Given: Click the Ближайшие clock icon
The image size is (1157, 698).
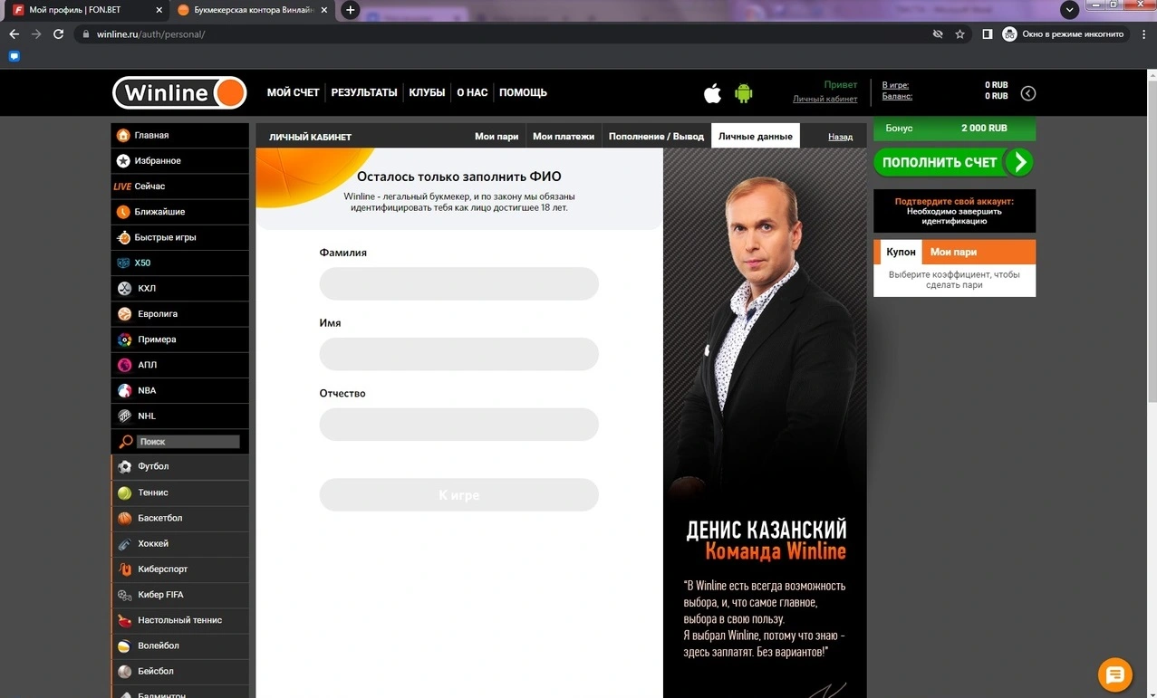Looking at the screenshot, I should pos(123,212).
